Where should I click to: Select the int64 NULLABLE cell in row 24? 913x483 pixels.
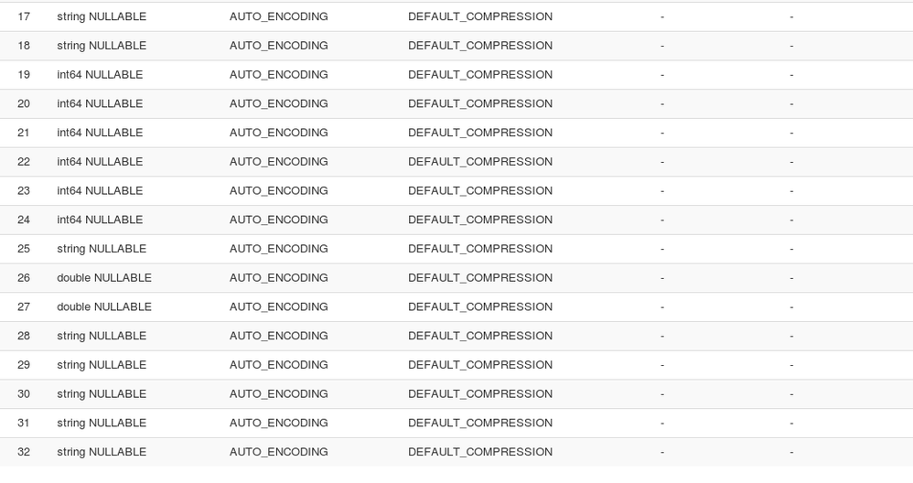tap(100, 220)
